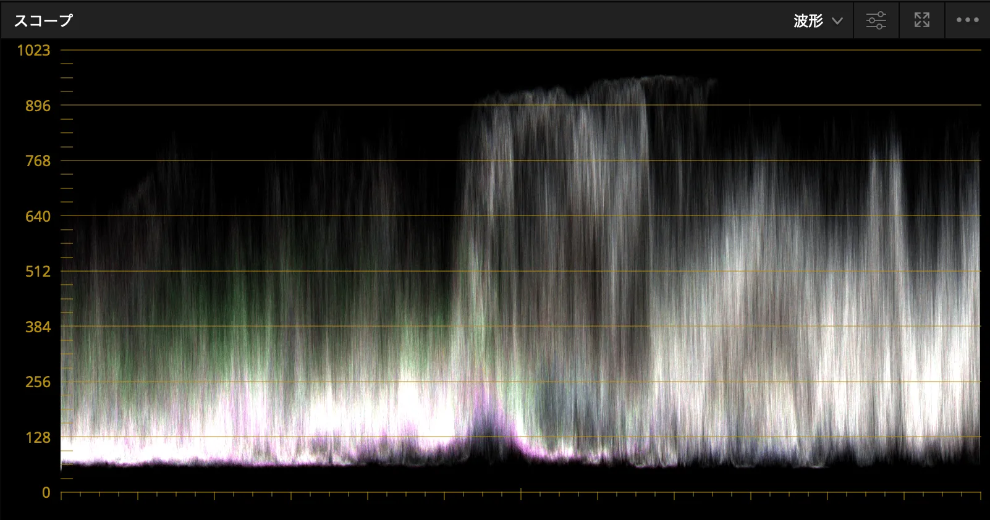Select the 768 scale label

coord(38,161)
